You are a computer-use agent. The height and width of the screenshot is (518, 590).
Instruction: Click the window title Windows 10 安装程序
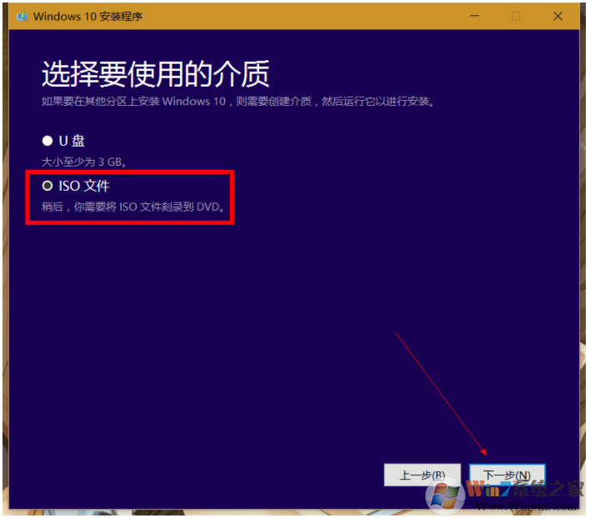pos(87,17)
